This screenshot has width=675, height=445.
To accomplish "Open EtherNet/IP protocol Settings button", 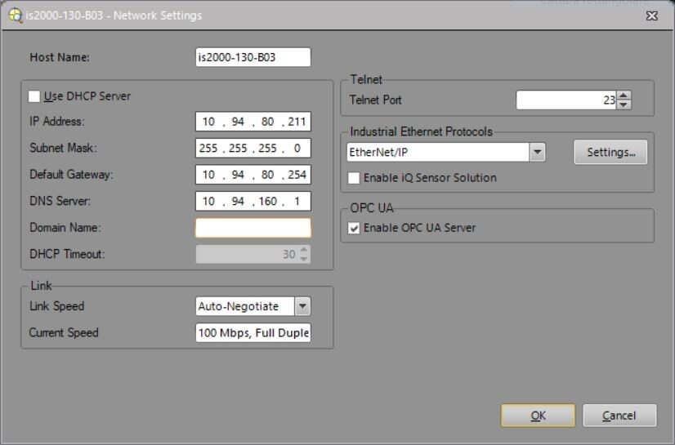I will tap(610, 153).
